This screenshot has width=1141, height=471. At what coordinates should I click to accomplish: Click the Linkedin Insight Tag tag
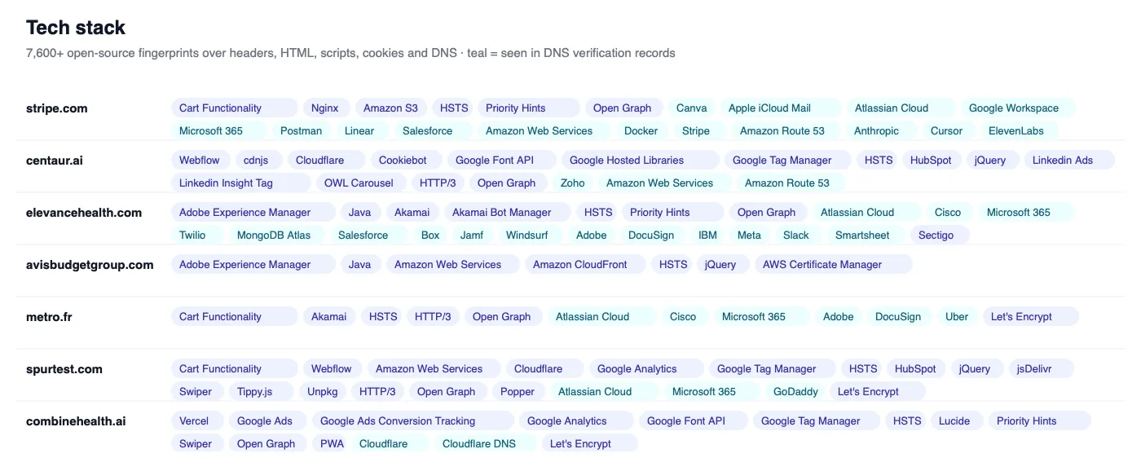[241, 183]
